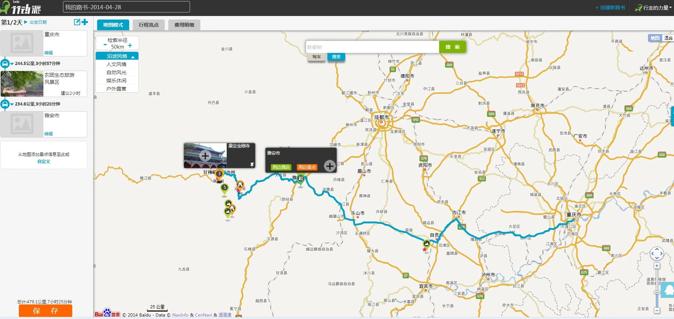This screenshot has height=319, width=674.
Task: Click the map zoom slider handle
Action: click(x=657, y=292)
